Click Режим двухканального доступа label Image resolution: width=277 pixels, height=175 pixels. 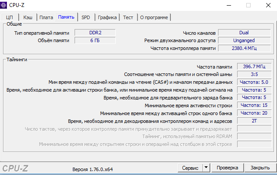(180, 40)
